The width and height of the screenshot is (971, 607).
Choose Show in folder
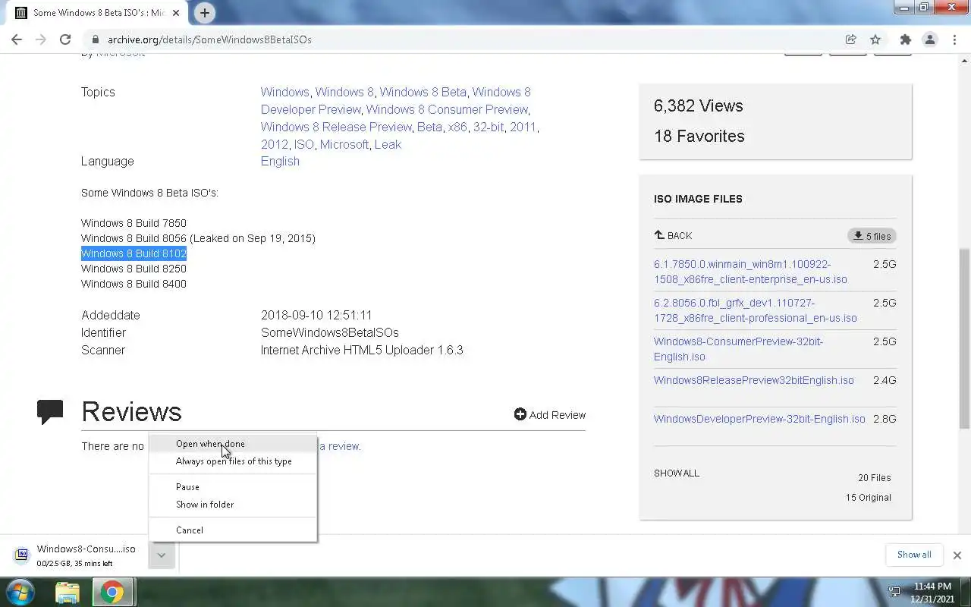[233, 505]
